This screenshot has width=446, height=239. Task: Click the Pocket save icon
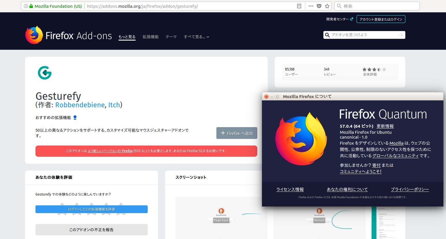click(x=319, y=6)
